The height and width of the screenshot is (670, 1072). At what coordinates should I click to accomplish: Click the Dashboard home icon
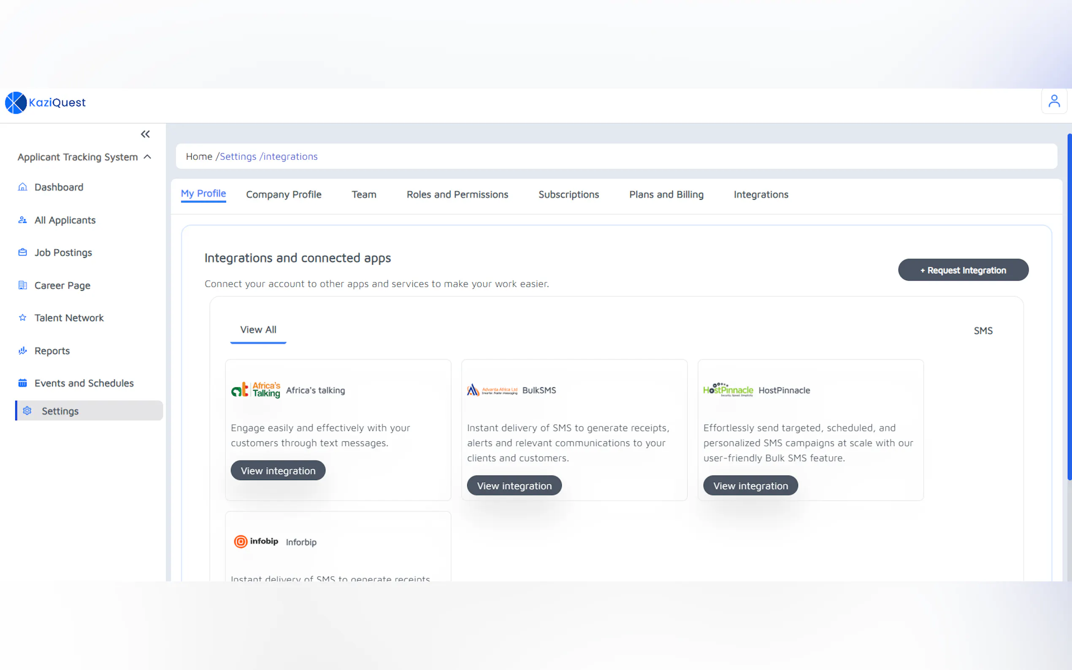pyautogui.click(x=23, y=187)
